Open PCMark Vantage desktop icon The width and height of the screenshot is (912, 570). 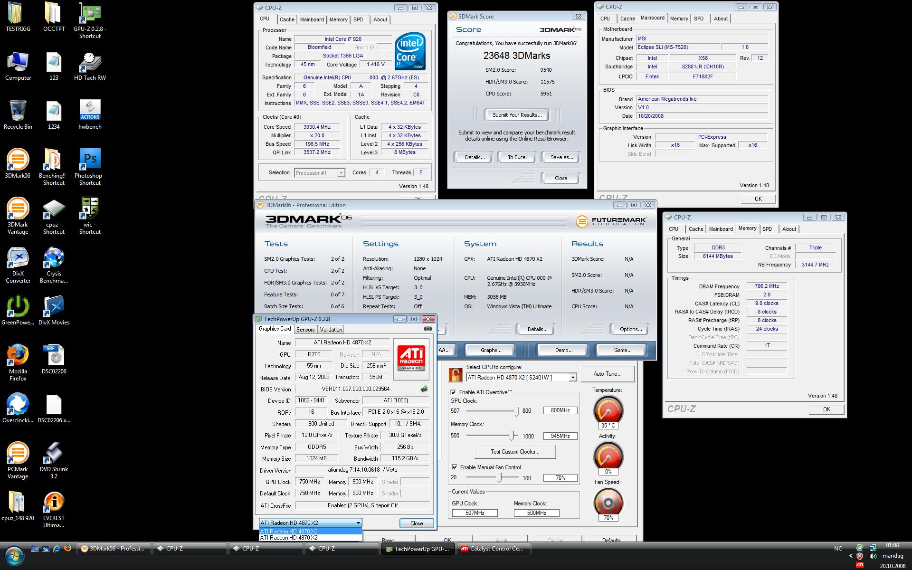point(18,461)
